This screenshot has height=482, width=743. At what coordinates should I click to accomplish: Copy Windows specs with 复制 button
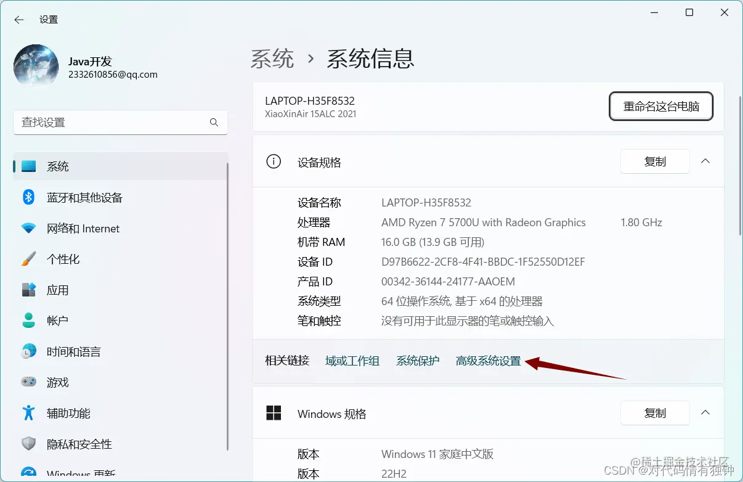pyautogui.click(x=655, y=413)
